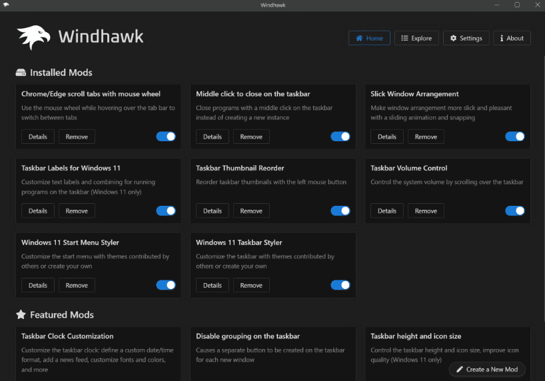Remove Middle click to close on taskbar mod

(x=251, y=137)
